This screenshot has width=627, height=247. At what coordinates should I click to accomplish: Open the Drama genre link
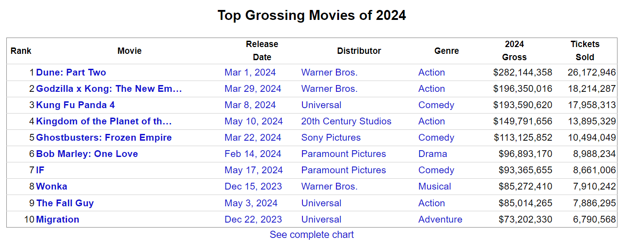pyautogui.click(x=432, y=154)
